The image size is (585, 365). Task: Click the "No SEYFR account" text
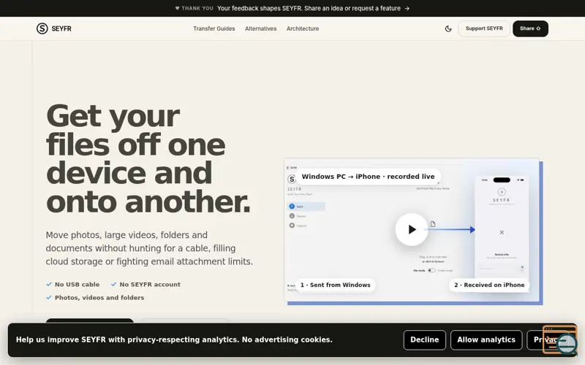pos(150,285)
